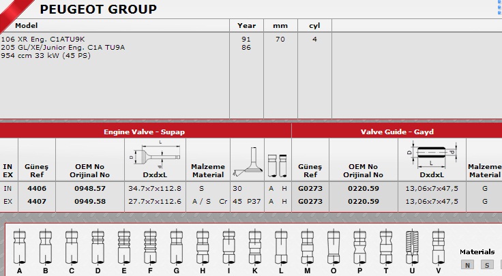The height and width of the screenshot is (276, 502).
Task: Select valve stem type I icon
Action: pos(228,247)
